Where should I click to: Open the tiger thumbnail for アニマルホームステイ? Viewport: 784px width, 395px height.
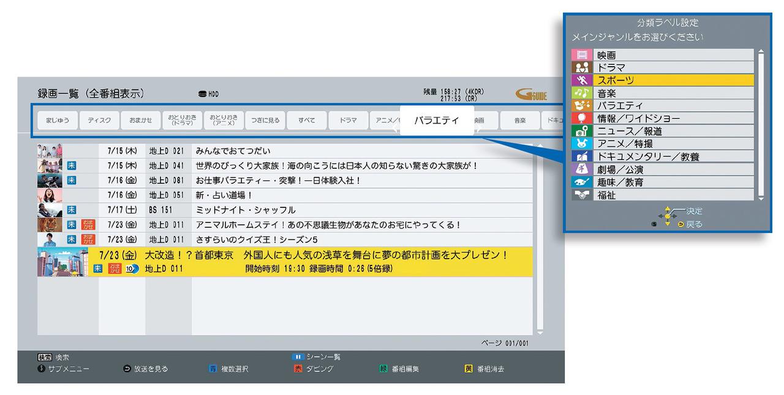[x=50, y=224]
